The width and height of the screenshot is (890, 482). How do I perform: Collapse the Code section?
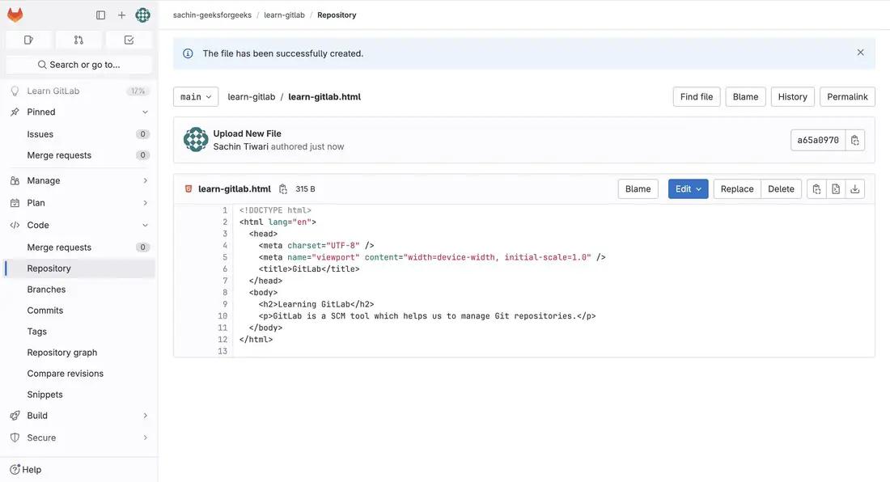(x=79, y=225)
